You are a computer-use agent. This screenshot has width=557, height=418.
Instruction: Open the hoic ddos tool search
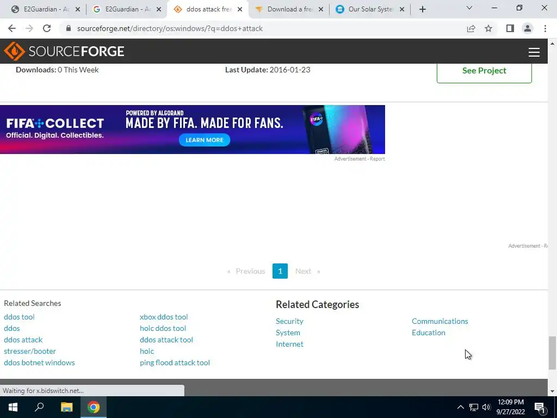coord(163,328)
